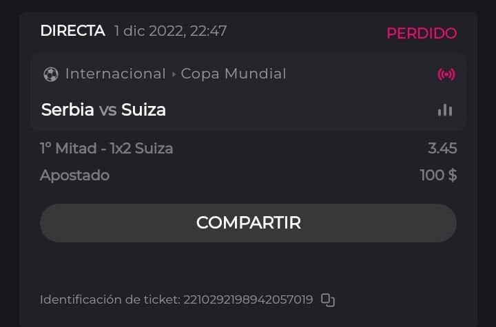Select the ticket identification number text
The height and width of the screenshot is (327, 496).
pyautogui.click(x=248, y=300)
